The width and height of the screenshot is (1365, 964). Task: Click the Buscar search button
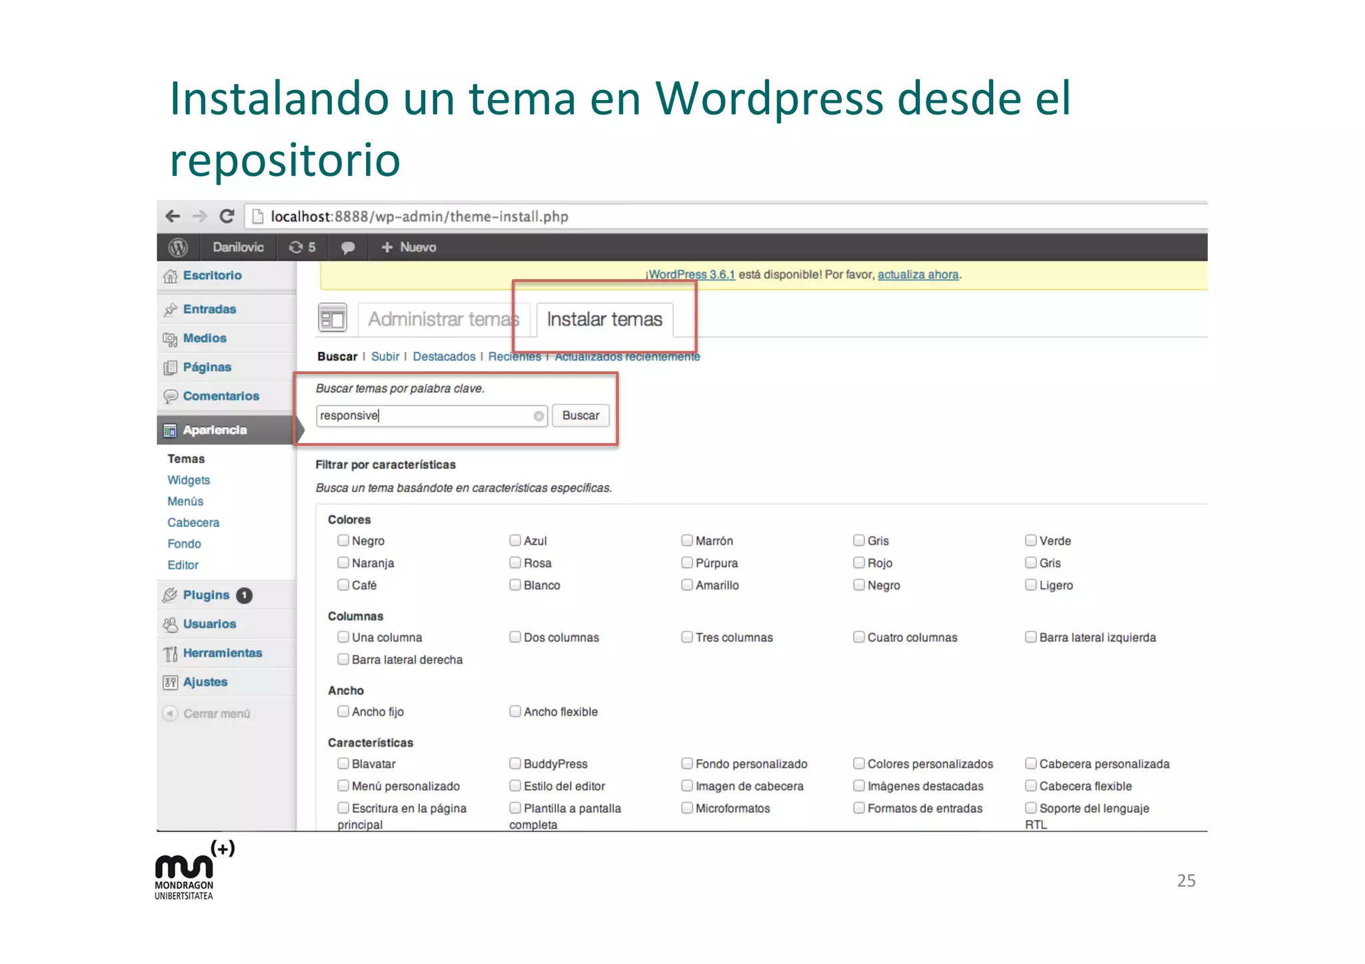[x=581, y=416]
